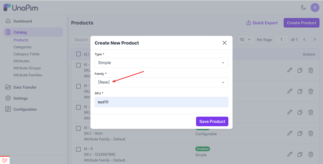Open Data Transfer from sidebar icon
This screenshot has width=323, height=164.
[8, 87]
